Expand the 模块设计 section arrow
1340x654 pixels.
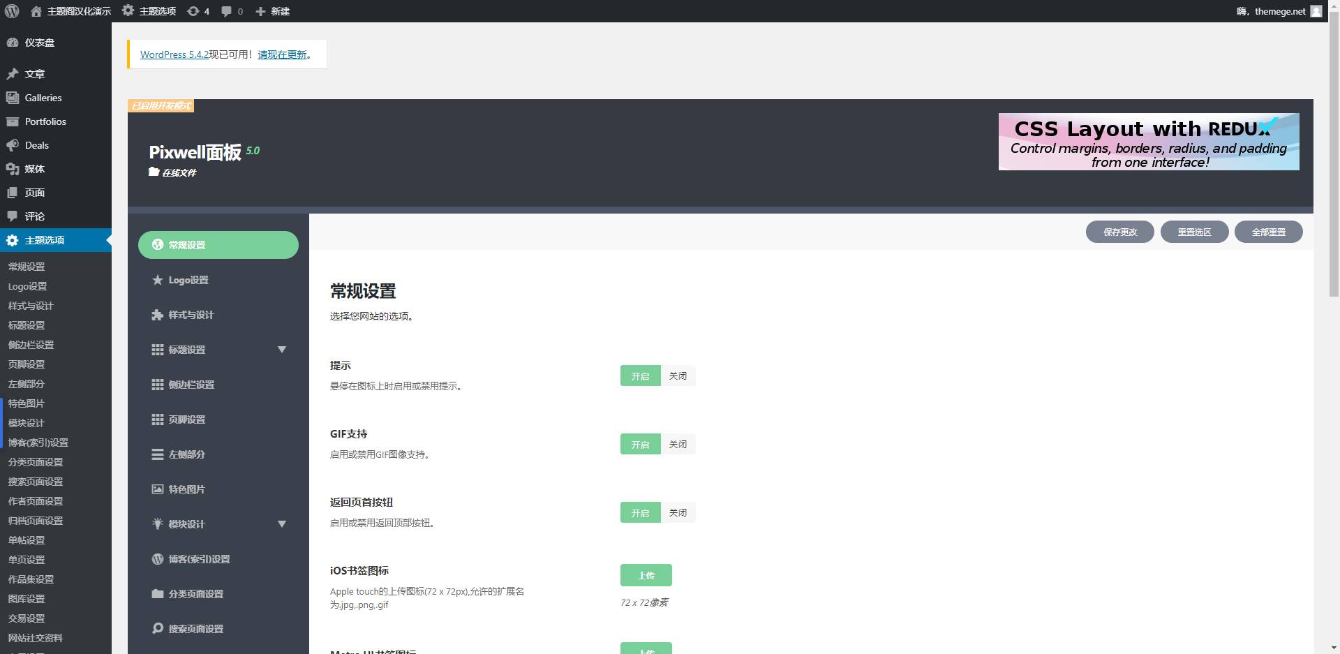pyautogui.click(x=282, y=524)
